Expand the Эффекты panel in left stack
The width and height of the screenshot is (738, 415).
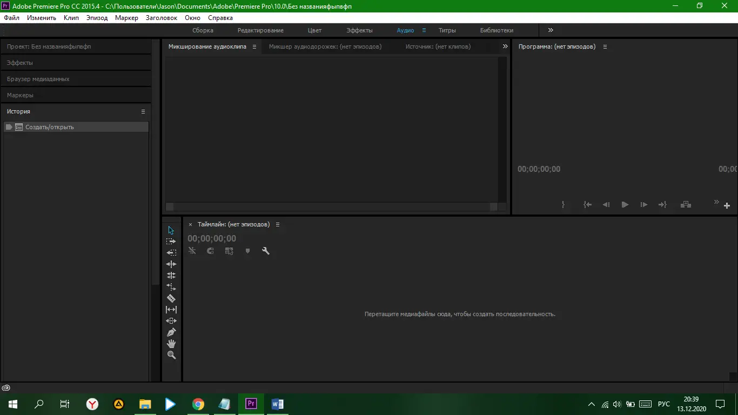(76, 63)
